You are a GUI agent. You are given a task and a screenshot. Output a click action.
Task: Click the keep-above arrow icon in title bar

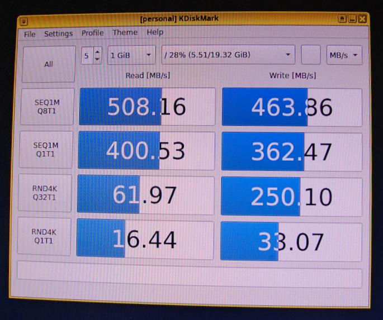(x=342, y=18)
